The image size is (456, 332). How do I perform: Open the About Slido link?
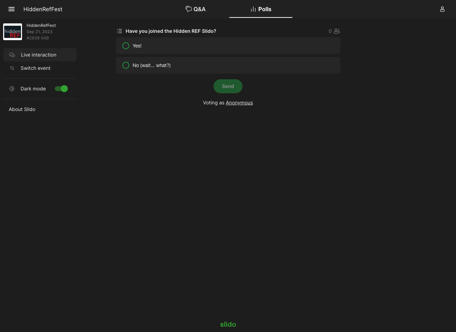[22, 109]
